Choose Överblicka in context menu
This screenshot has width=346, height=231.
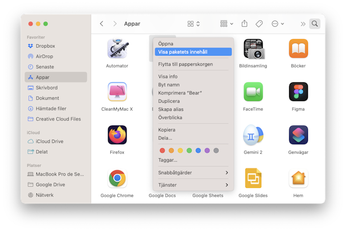(x=193, y=117)
